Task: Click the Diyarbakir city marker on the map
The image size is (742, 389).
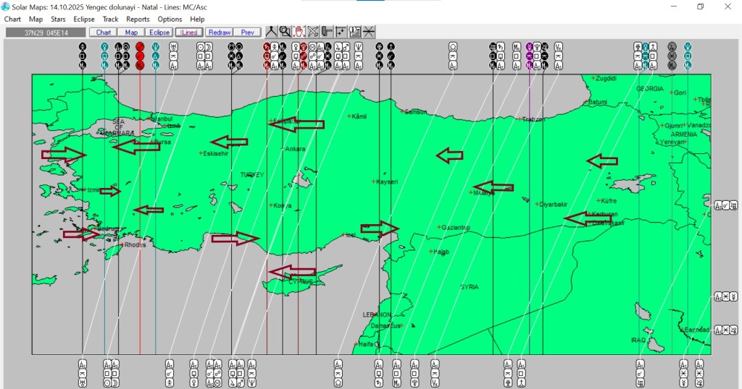Action: tap(537, 204)
